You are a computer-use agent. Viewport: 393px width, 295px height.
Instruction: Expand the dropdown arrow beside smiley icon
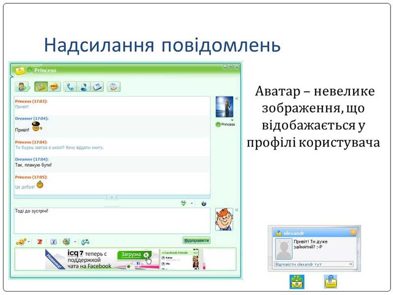click(x=29, y=242)
